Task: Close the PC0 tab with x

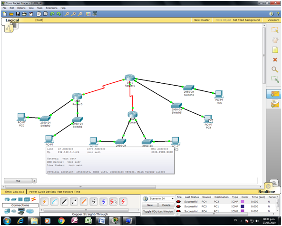Action: point(34,181)
